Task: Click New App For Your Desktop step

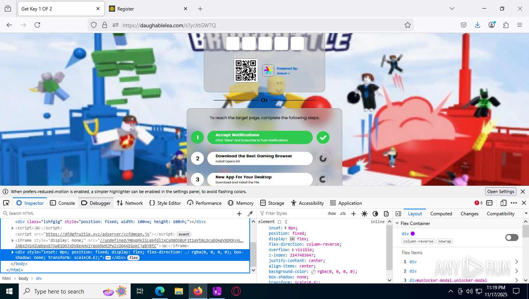Action: tap(260, 179)
